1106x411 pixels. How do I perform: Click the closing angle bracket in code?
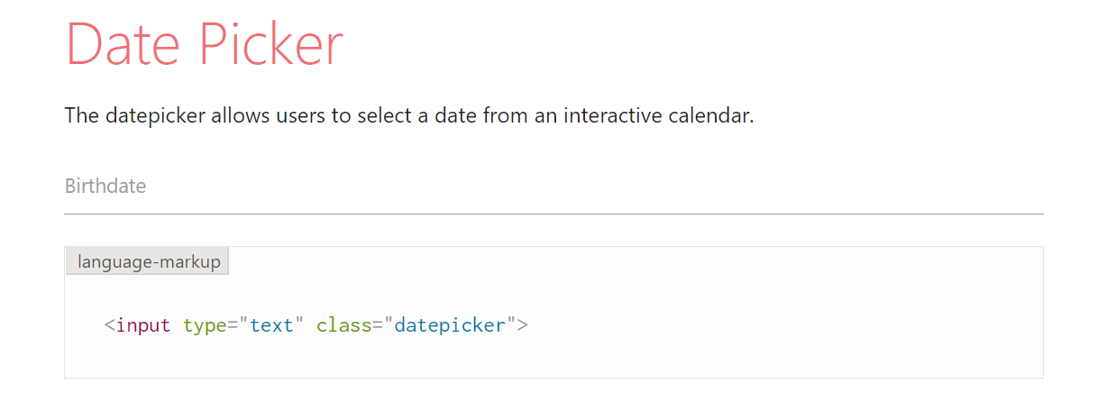522,325
